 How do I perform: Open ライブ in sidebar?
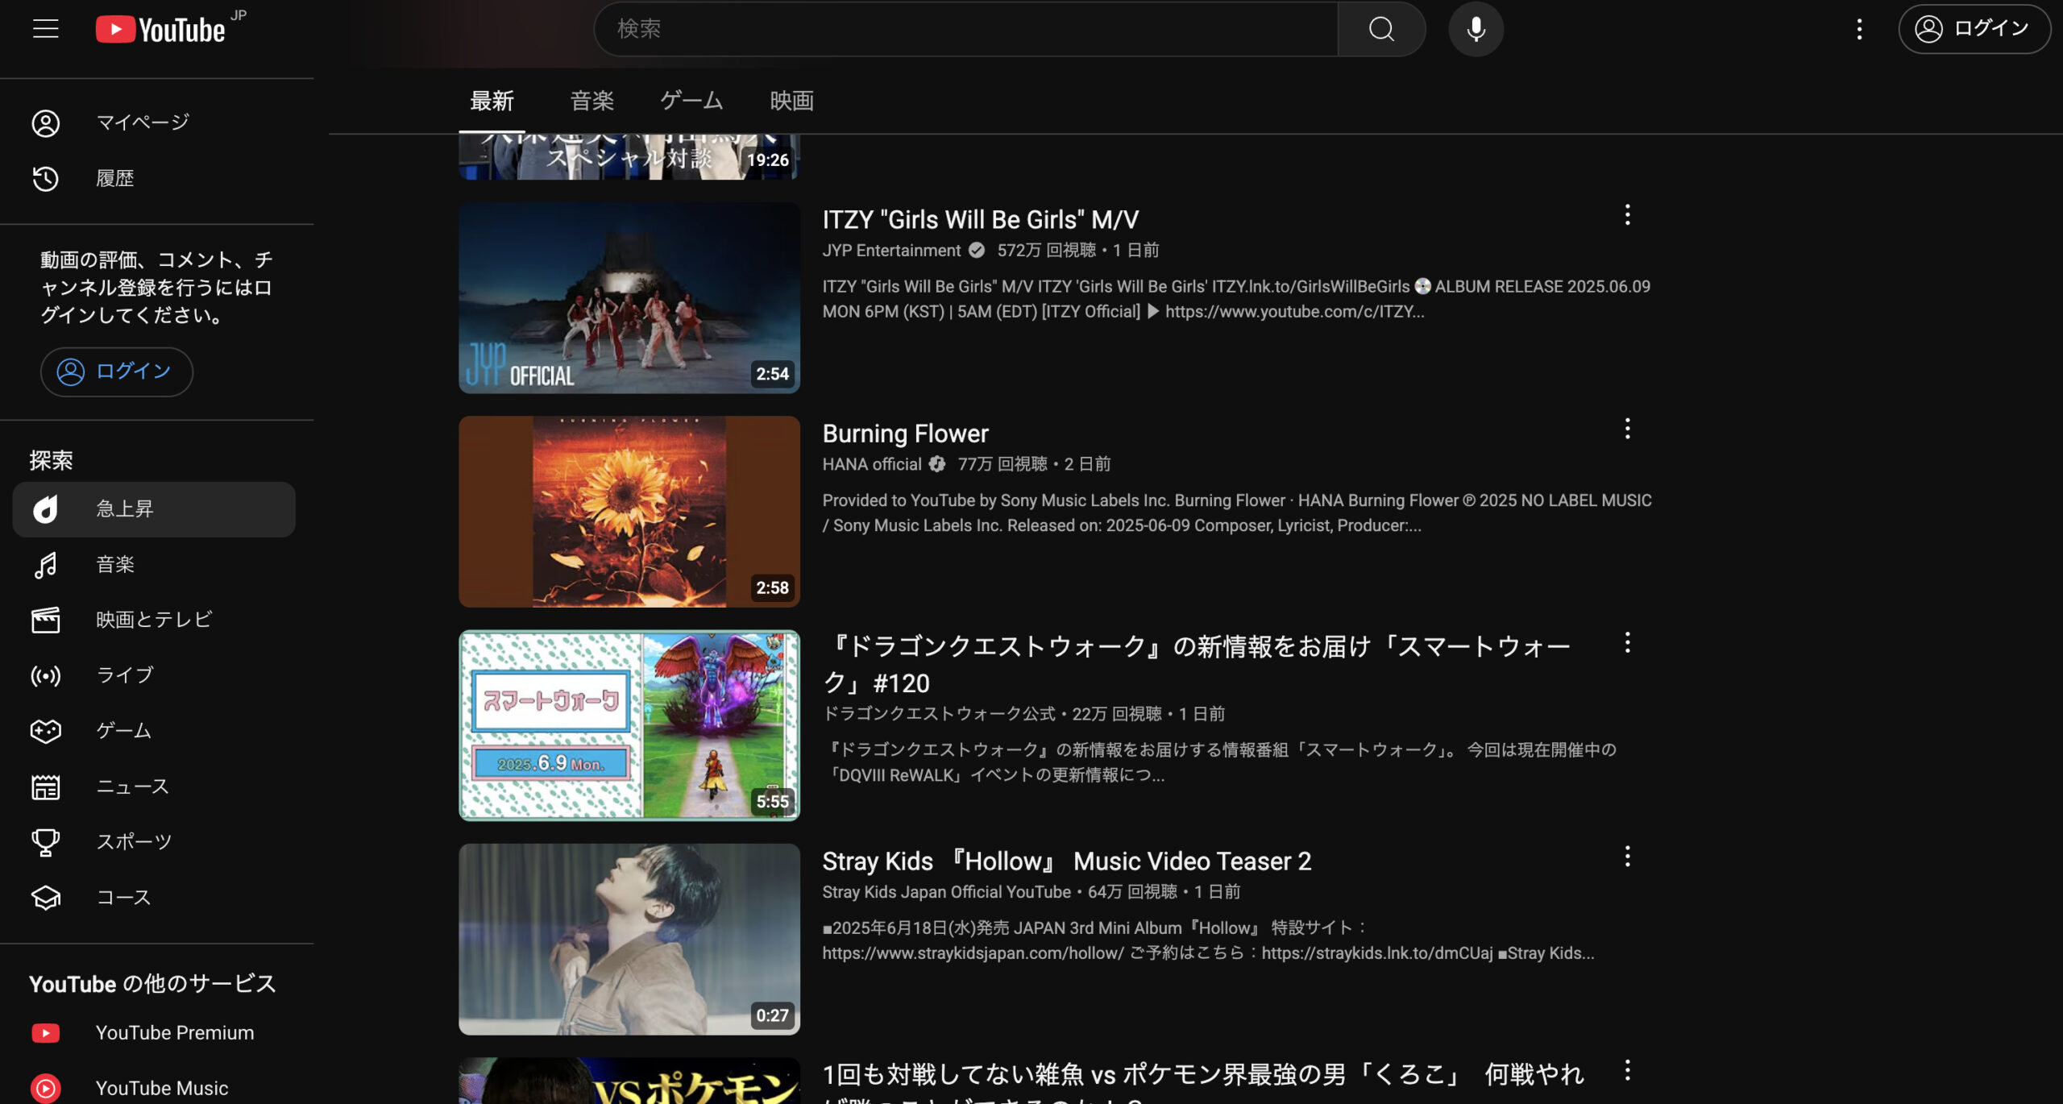[x=155, y=675]
